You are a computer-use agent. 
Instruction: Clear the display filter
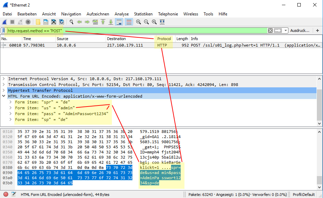270,30
